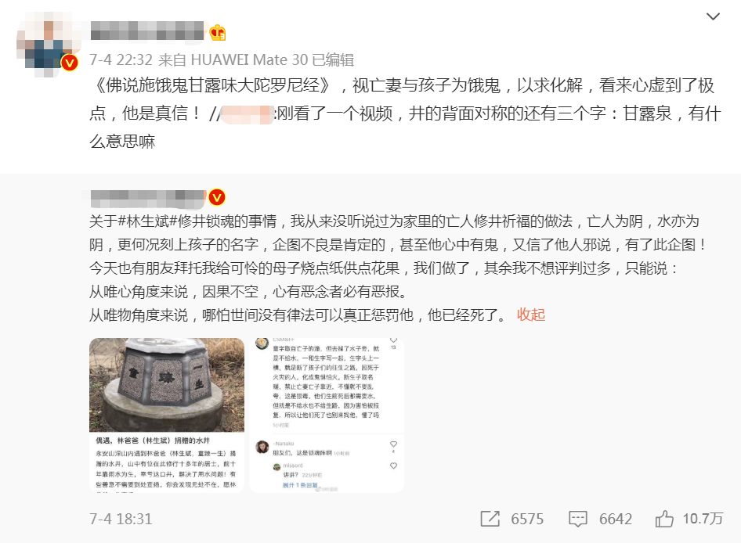Open the stone well photo thumbnail
Screen dimensions: 741x543
pos(167,415)
